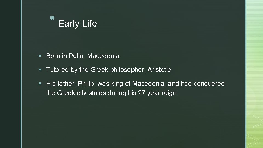Click the bullet marker before "His father, Philip"
This screenshot has width=263, height=148.
[x=40, y=84]
